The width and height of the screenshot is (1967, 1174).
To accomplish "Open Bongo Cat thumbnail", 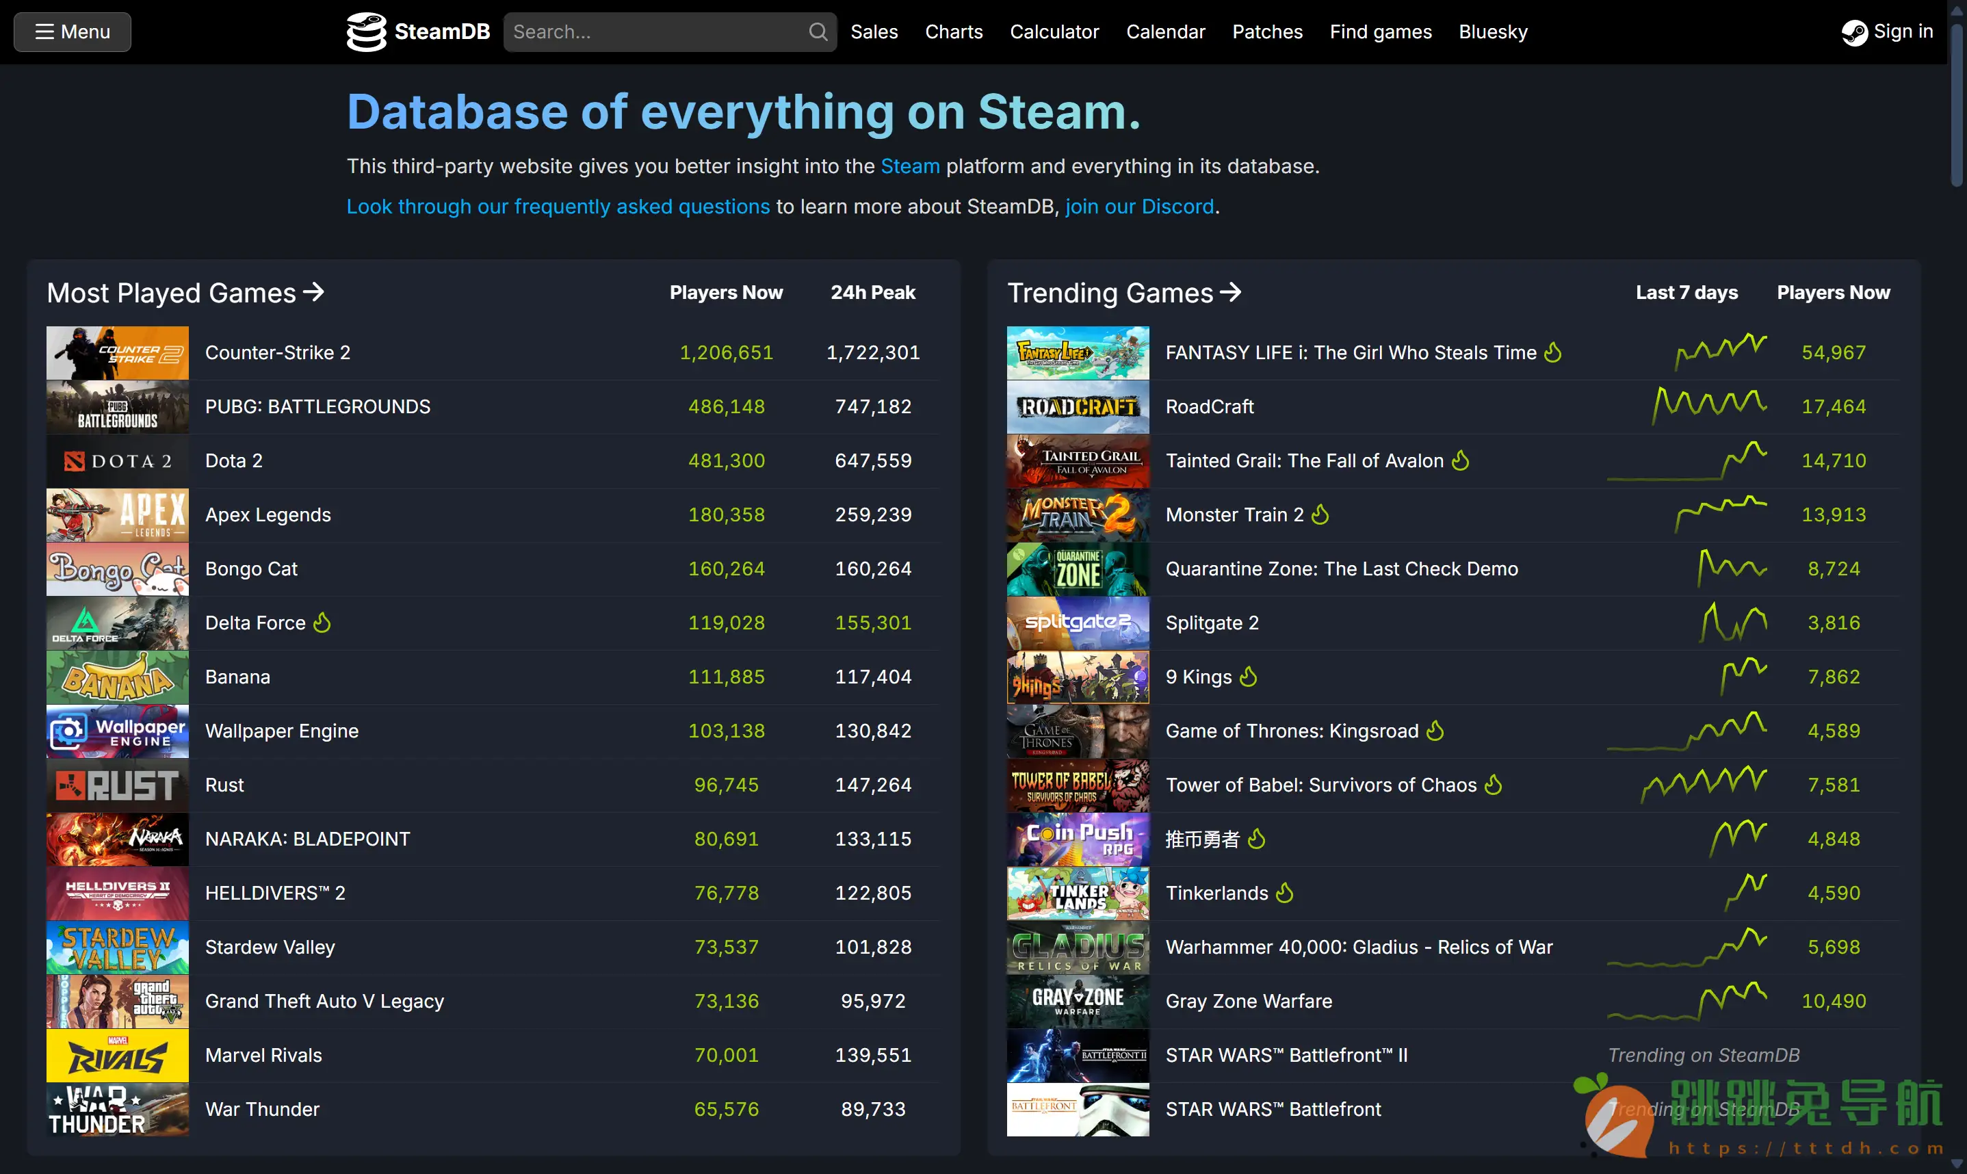I will [117, 569].
